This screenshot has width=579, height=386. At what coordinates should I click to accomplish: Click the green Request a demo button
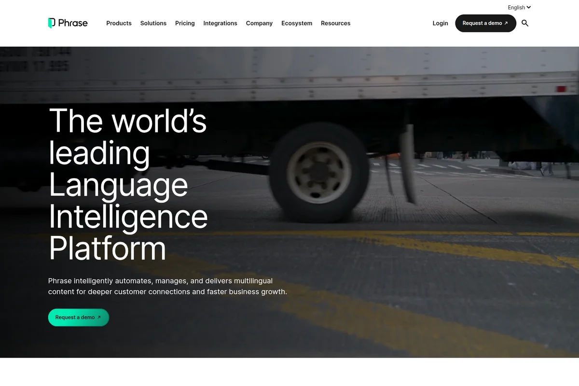[x=78, y=317]
